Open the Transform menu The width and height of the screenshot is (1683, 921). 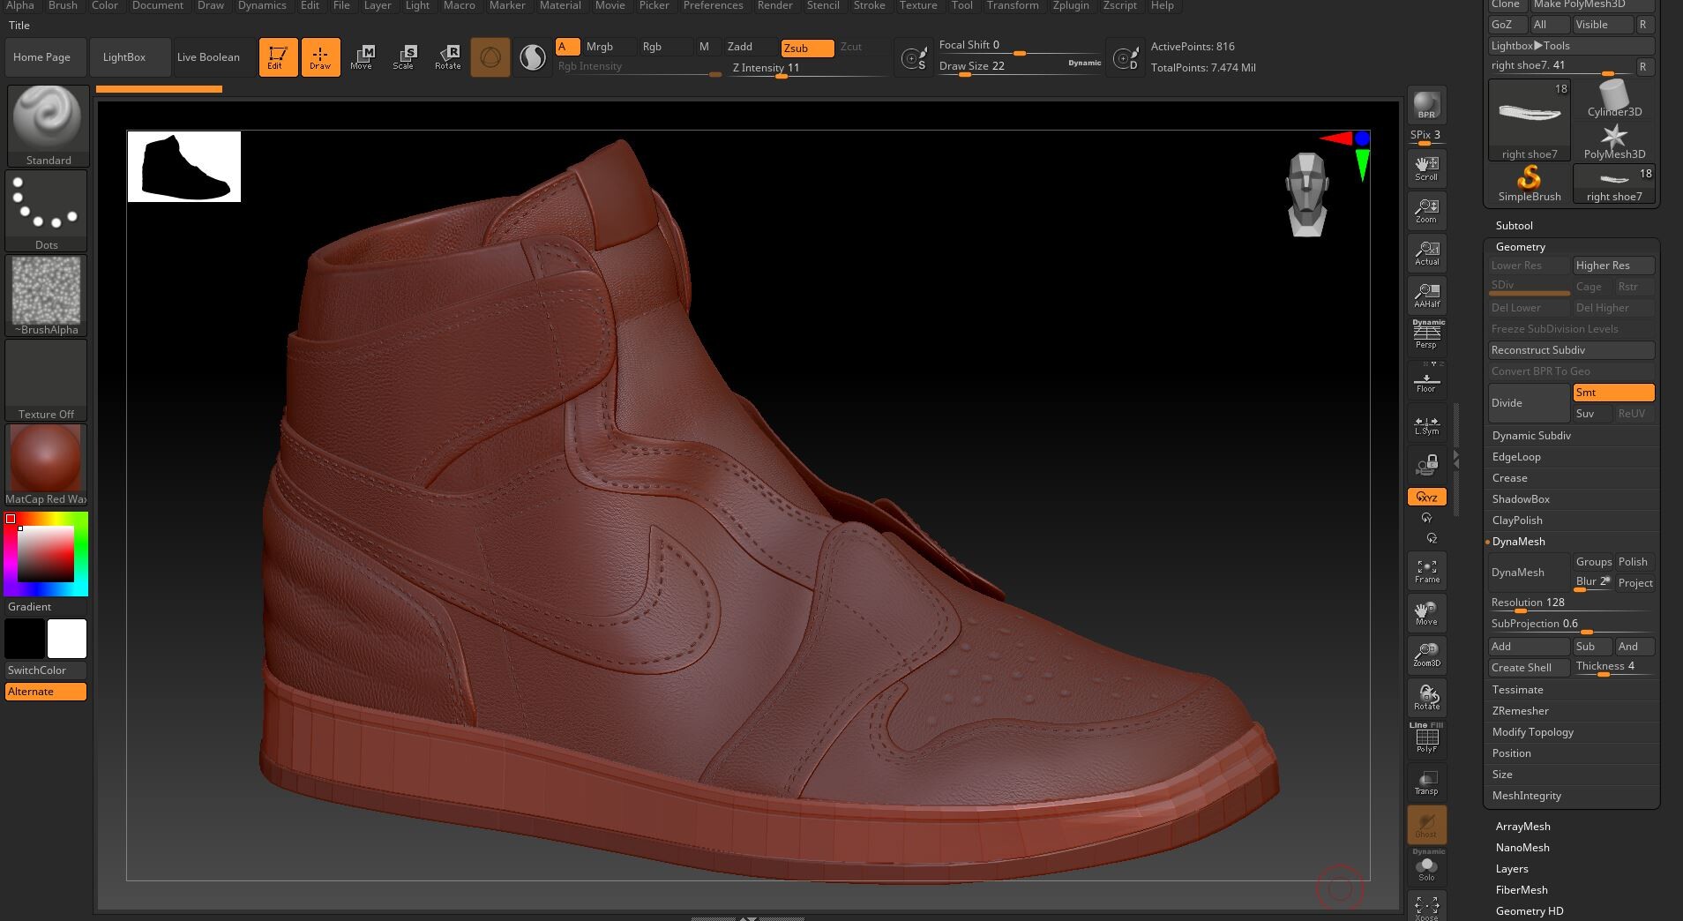pyautogui.click(x=1013, y=5)
